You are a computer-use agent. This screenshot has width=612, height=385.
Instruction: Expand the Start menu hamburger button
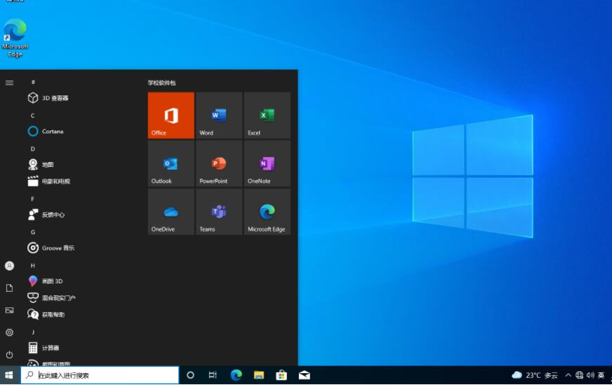point(9,83)
